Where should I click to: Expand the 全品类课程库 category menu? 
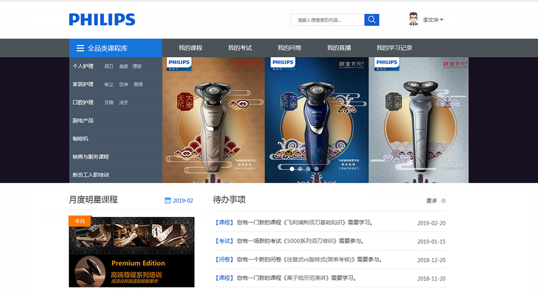tap(116, 48)
